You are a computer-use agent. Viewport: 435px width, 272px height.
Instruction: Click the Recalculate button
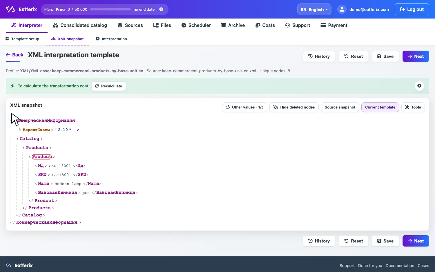point(109,86)
